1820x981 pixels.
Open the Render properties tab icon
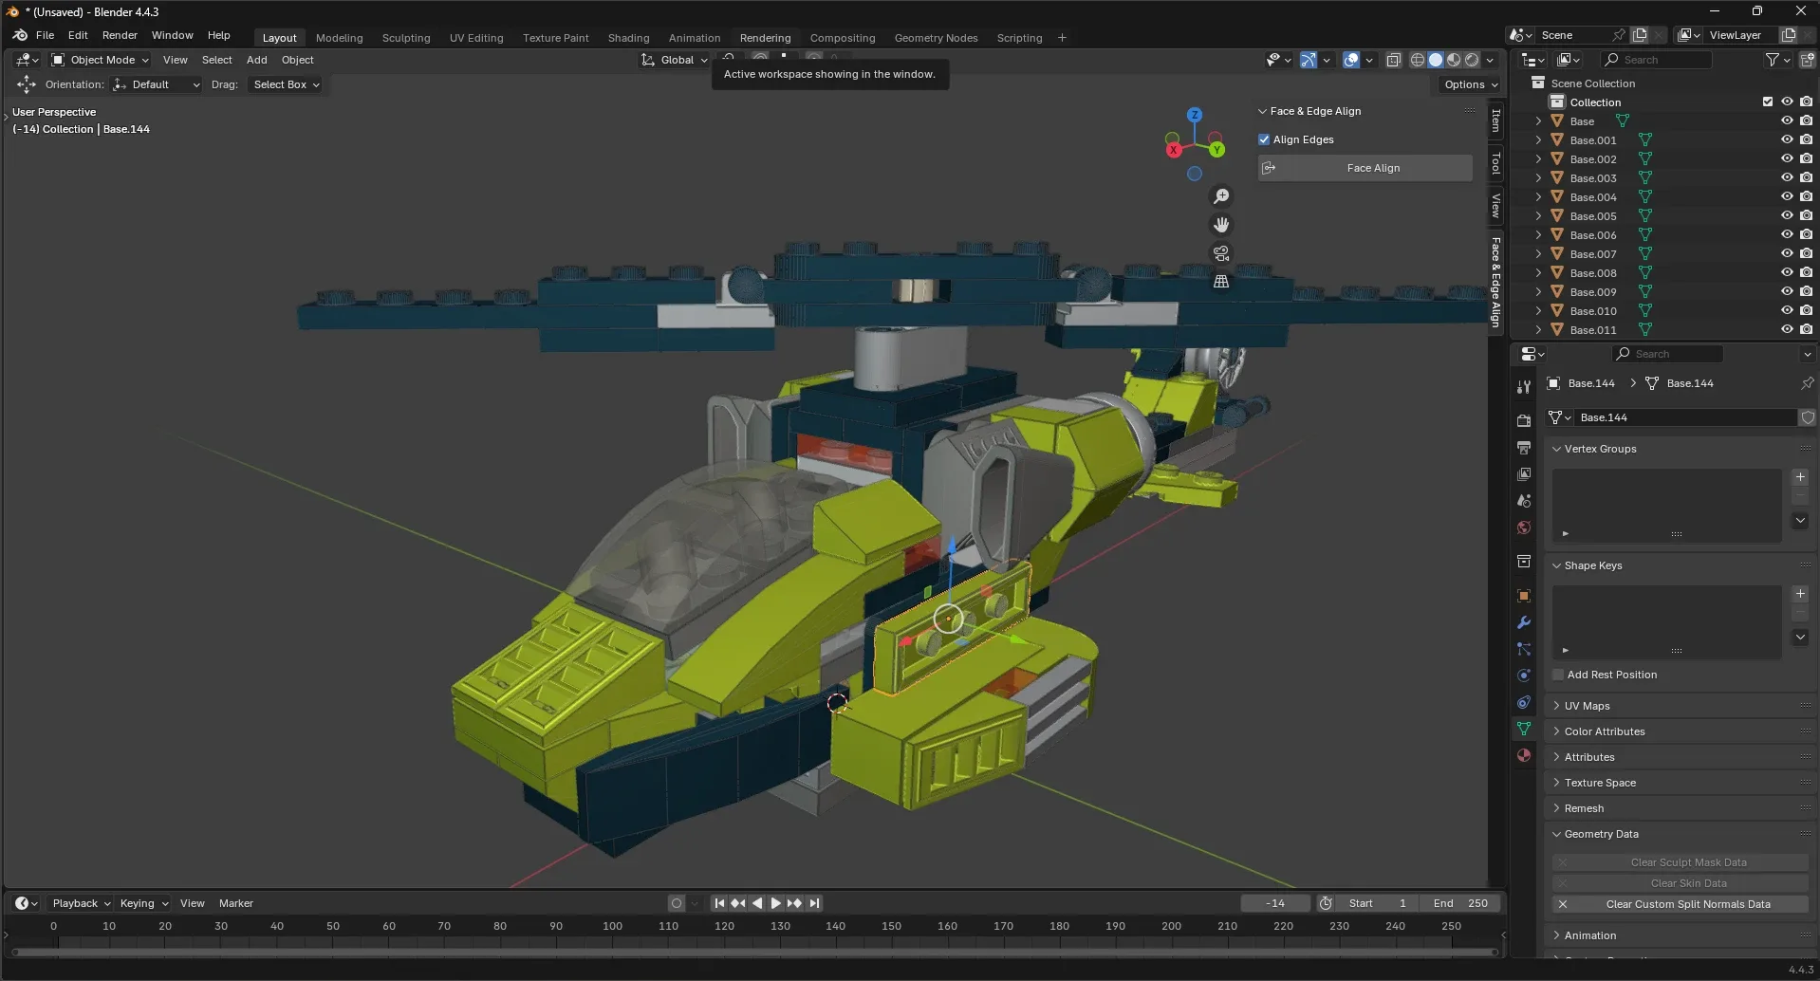point(1524,420)
